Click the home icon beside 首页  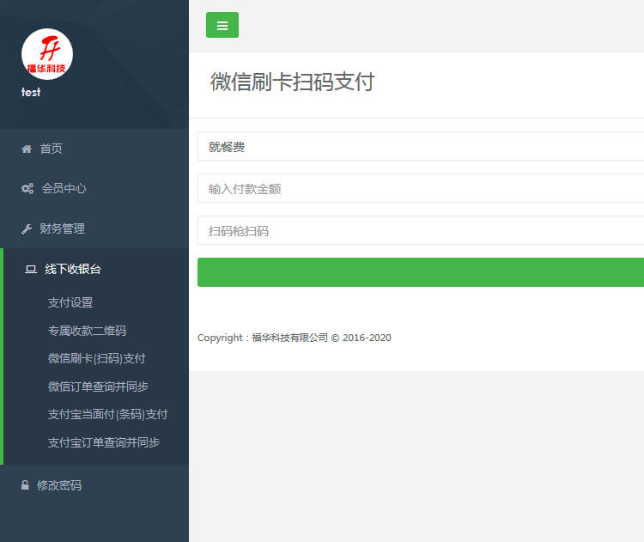pos(27,149)
